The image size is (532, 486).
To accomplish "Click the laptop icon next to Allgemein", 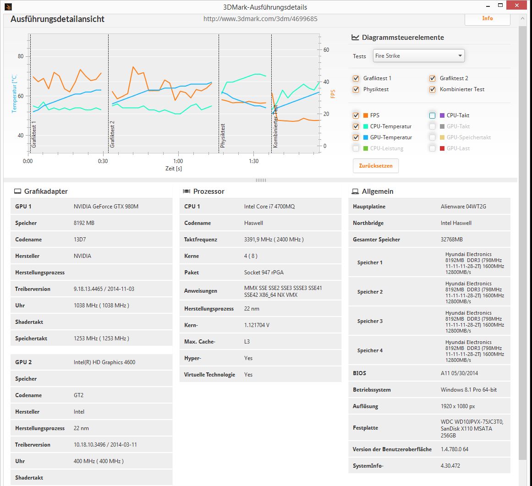I will click(355, 191).
